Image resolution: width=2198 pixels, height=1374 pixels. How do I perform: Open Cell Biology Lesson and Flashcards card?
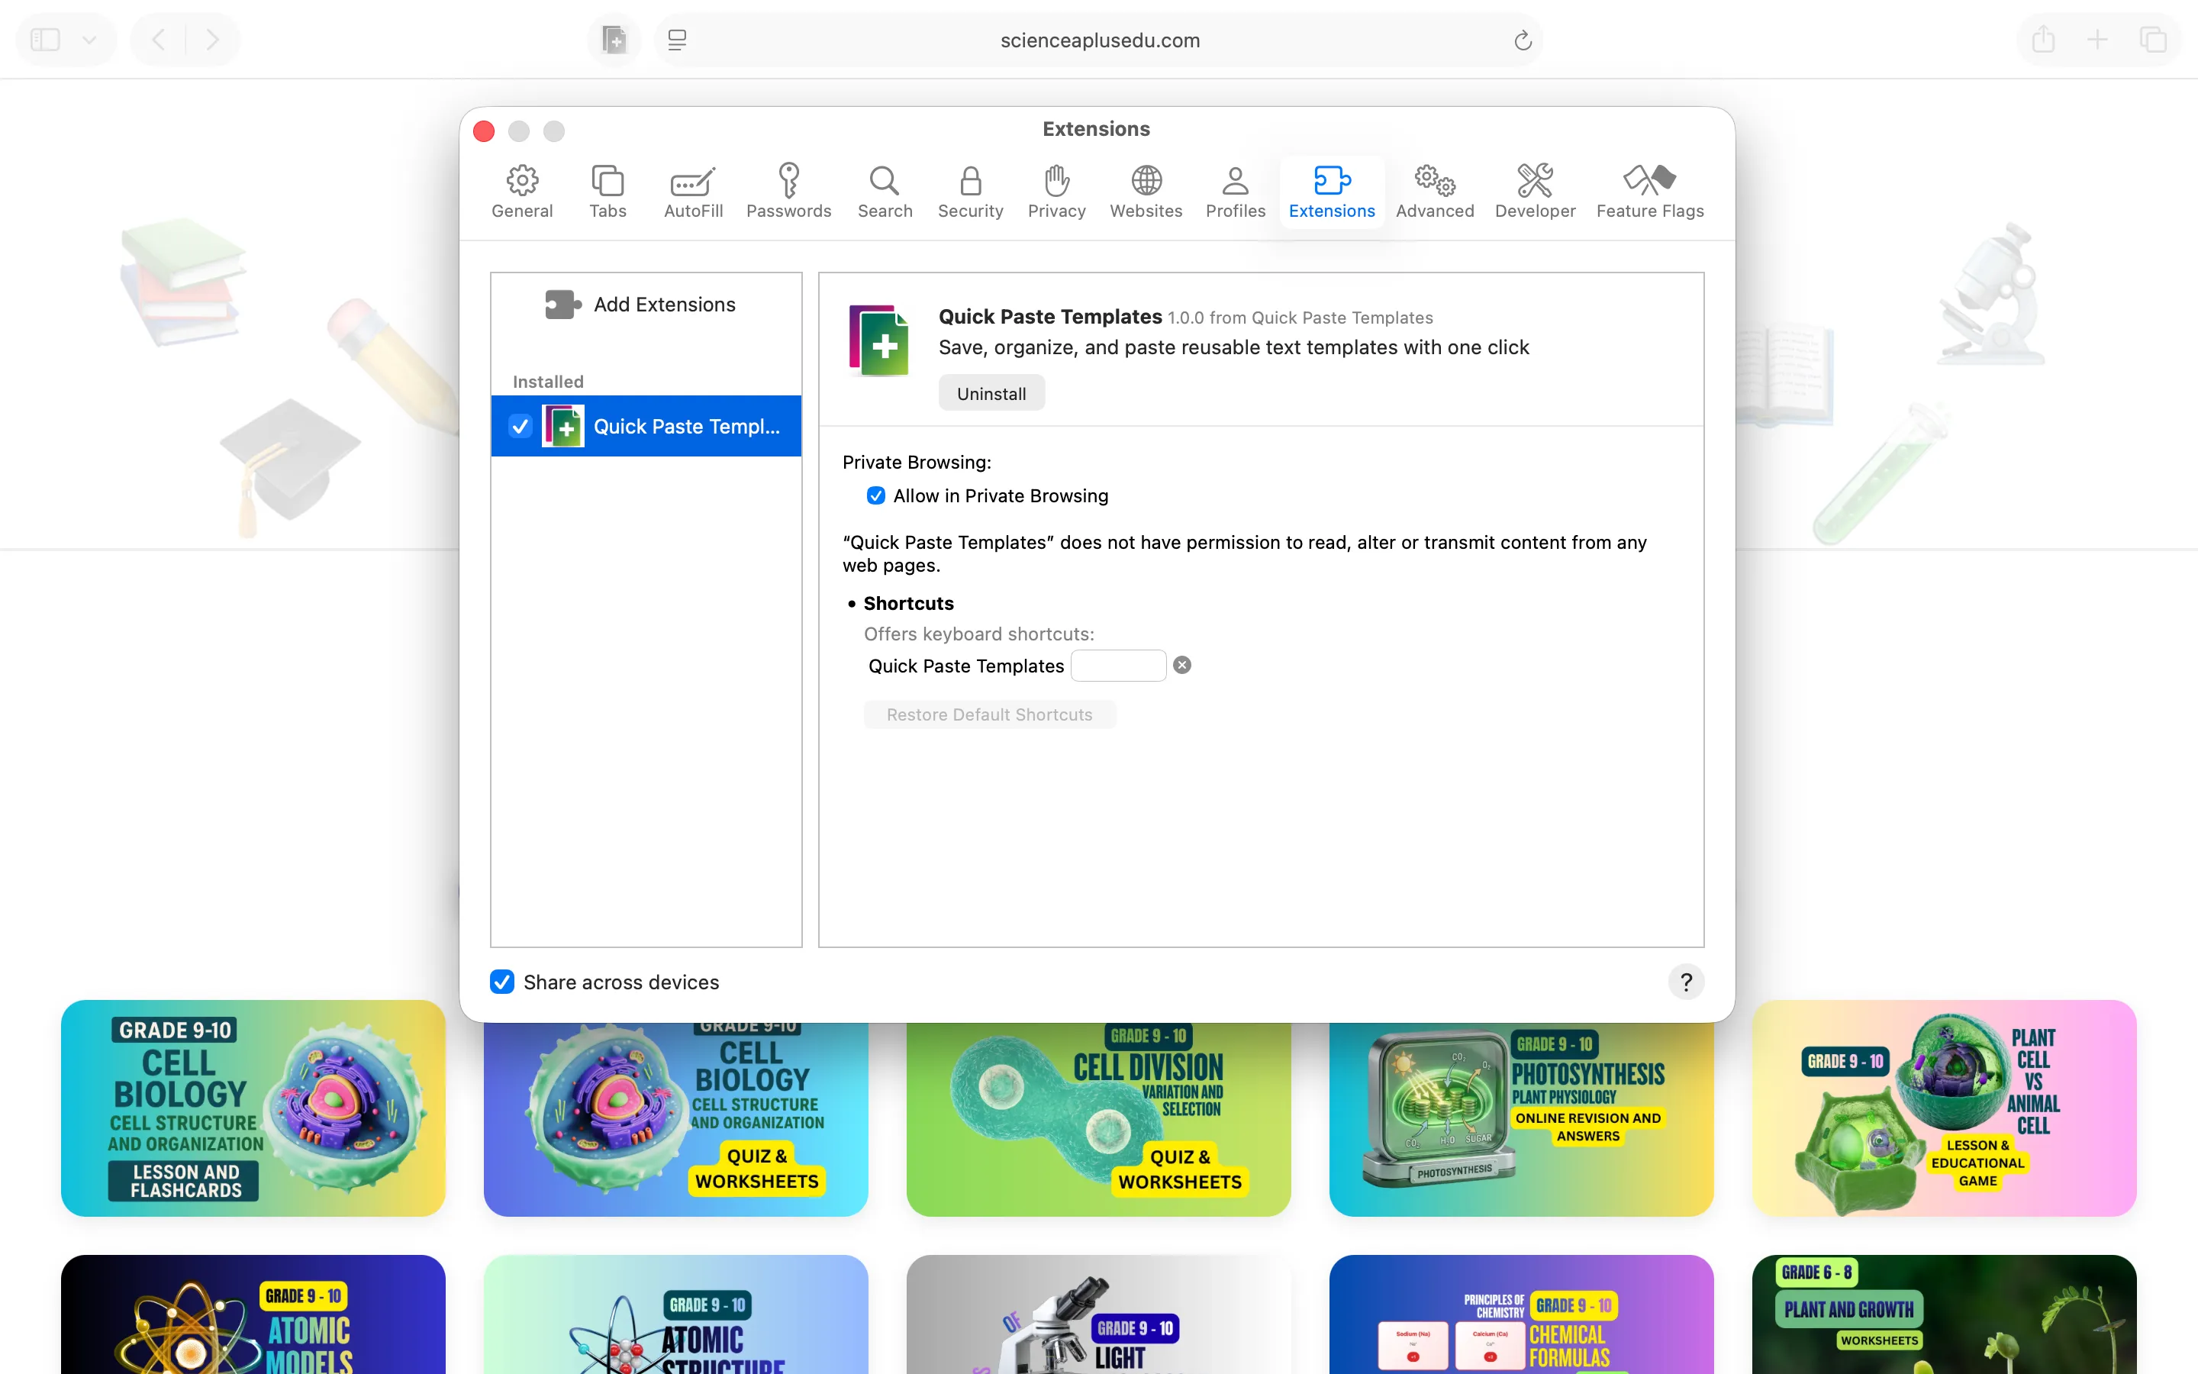pos(253,1108)
